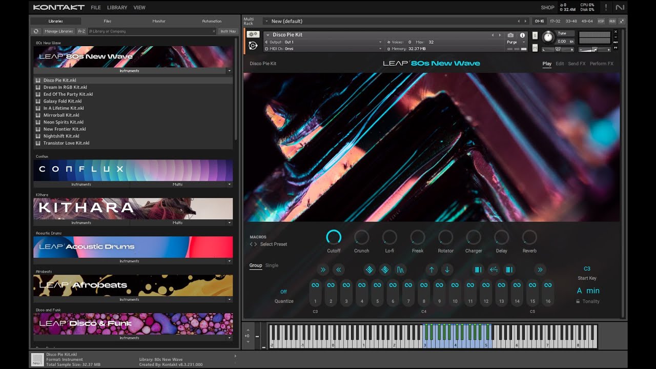Toggle the Quantize Off setting

(283, 292)
